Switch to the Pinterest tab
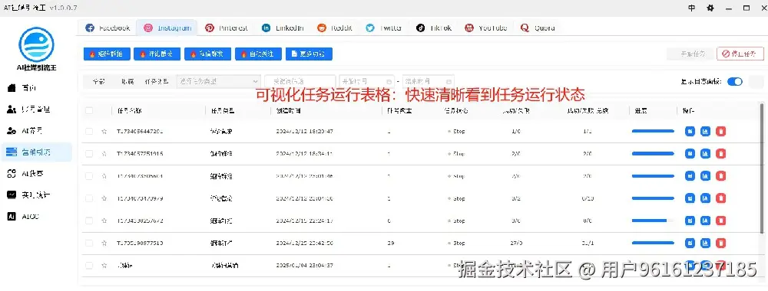768x291 pixels. click(227, 28)
